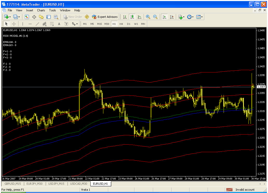The height and width of the screenshot is (193, 268).
Task: Select the Crosshair tool
Action: point(14,24)
